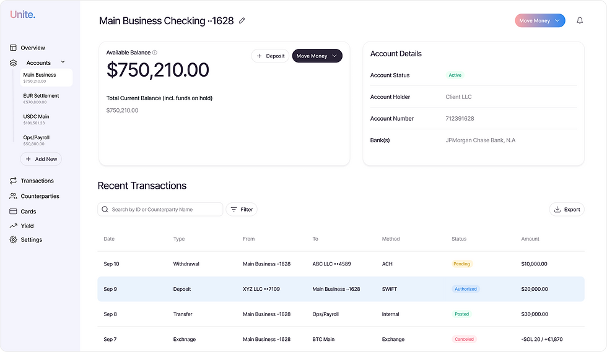The image size is (607, 352).
Task: Open Counterparties page
Action: tap(40, 196)
